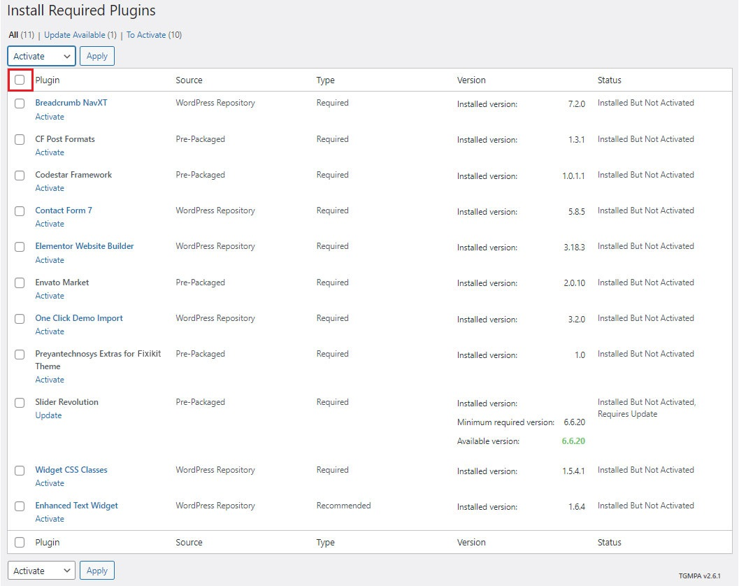The height and width of the screenshot is (586, 739).
Task: Click the TGMPA v2.6.1 footer text
Action: coord(699,576)
